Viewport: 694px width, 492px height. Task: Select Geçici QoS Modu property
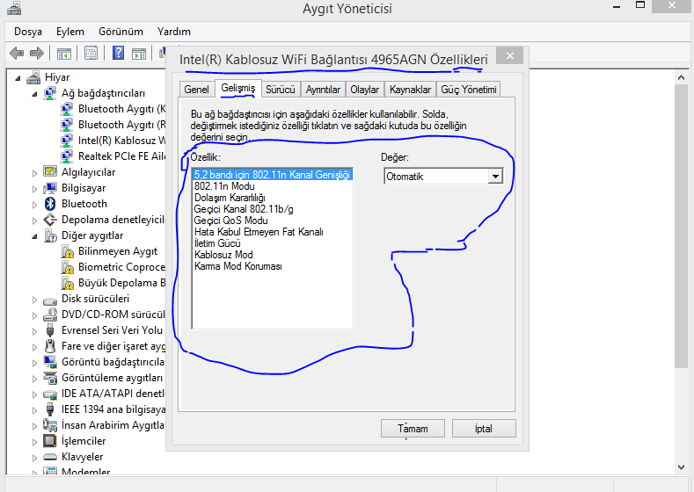273,221
